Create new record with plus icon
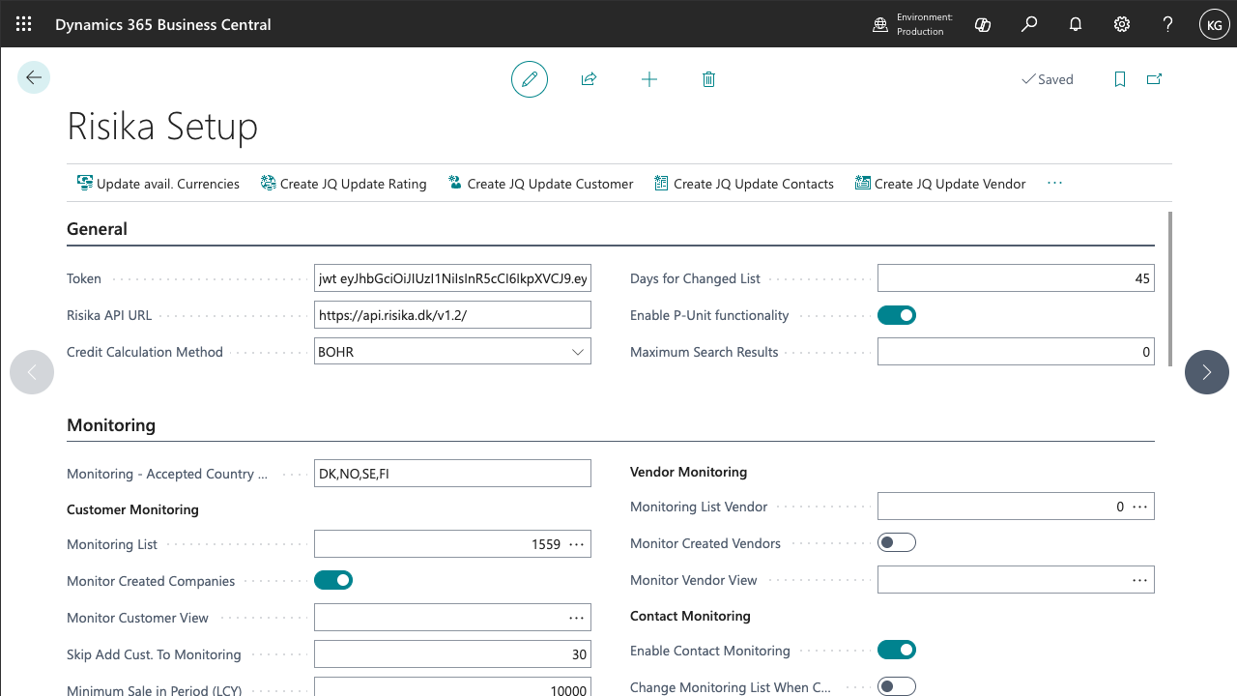The height and width of the screenshot is (696, 1237). click(x=649, y=79)
